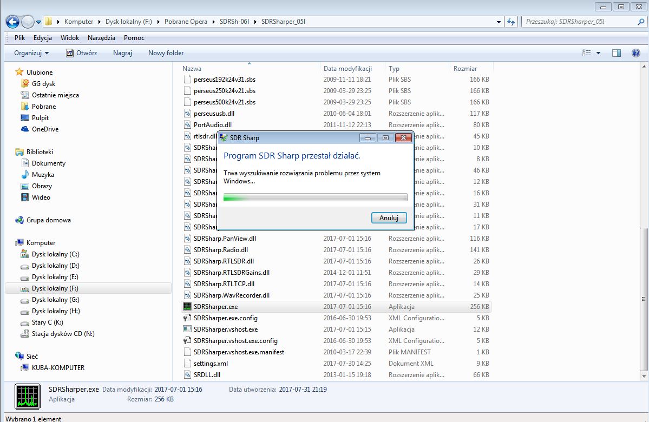Click the Nagraj toolbar button
The height and width of the screenshot is (422, 649).
[122, 53]
